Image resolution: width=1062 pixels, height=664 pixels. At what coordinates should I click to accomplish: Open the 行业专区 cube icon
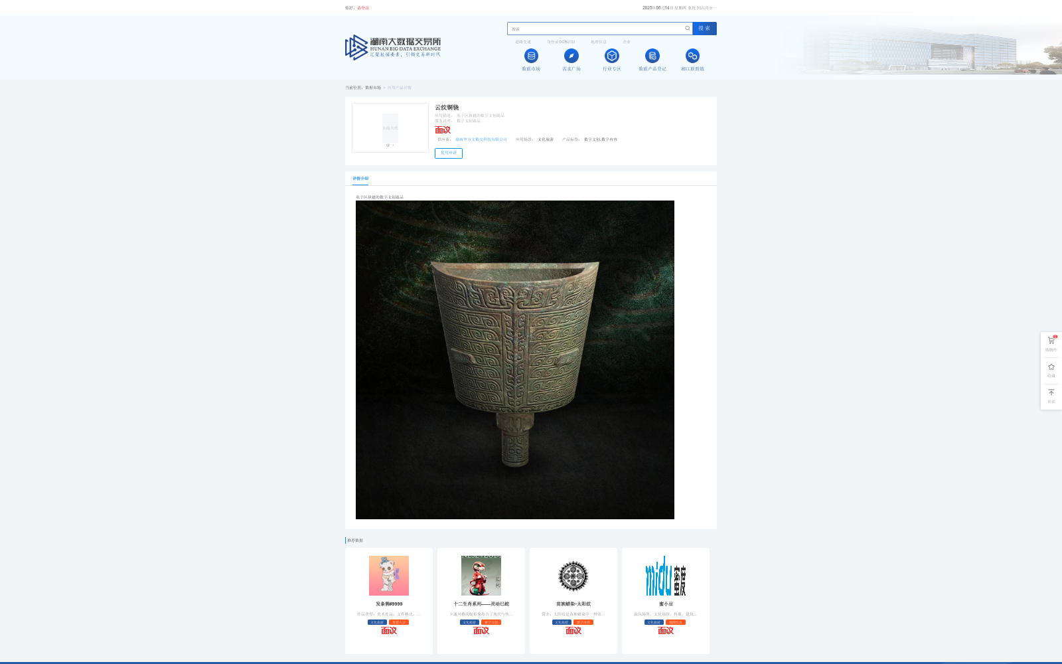tap(612, 56)
